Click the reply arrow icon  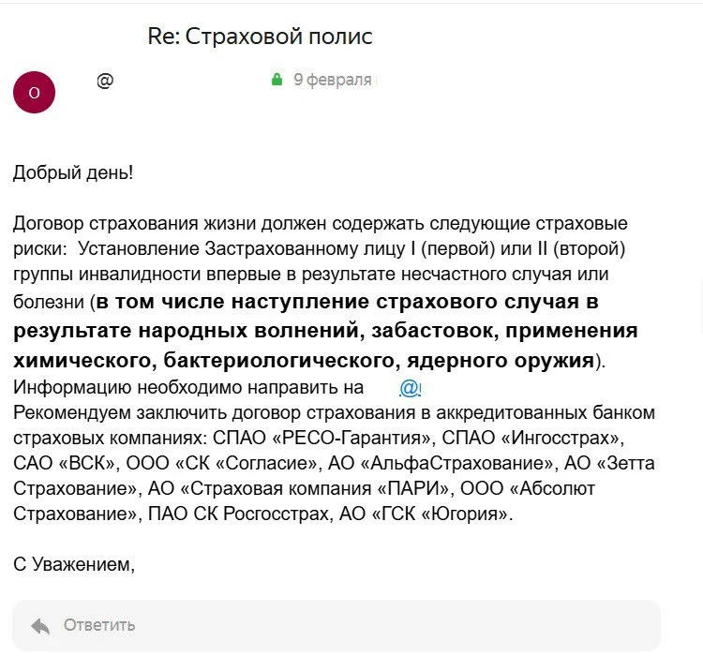[x=40, y=625]
